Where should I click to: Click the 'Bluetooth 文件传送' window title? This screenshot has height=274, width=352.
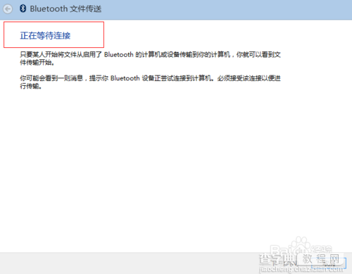(x=65, y=8)
